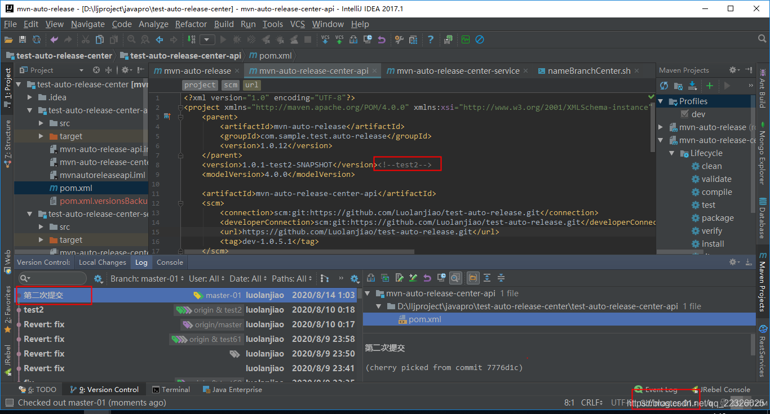The height and width of the screenshot is (414, 770).
Task: Add Maven project with green plus
Action: [x=710, y=86]
